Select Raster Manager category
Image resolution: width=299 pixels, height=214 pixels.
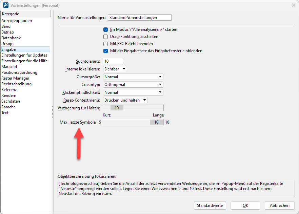point(25,78)
